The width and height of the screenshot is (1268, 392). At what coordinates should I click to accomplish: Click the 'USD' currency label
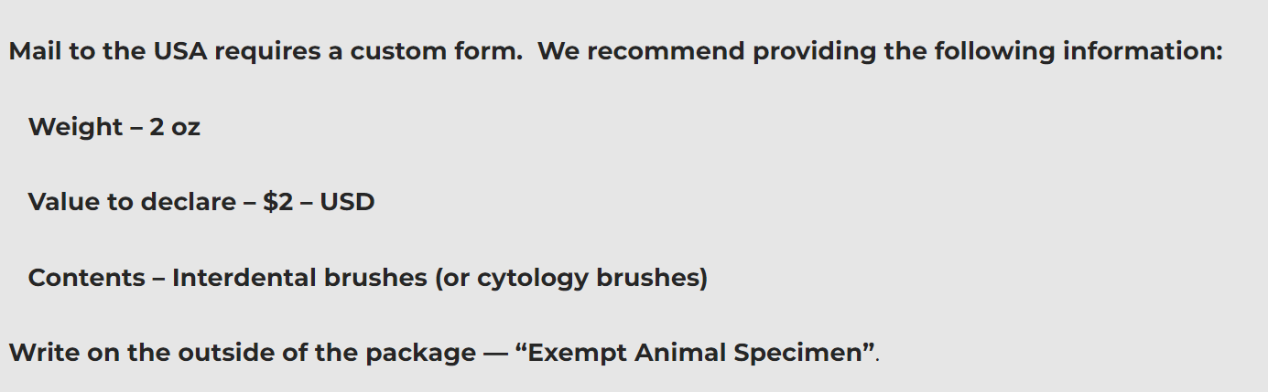348,201
